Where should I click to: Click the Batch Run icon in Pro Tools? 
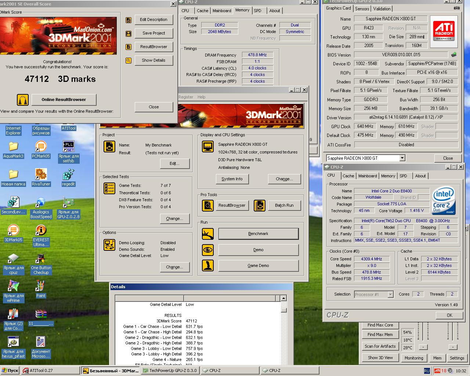point(260,205)
